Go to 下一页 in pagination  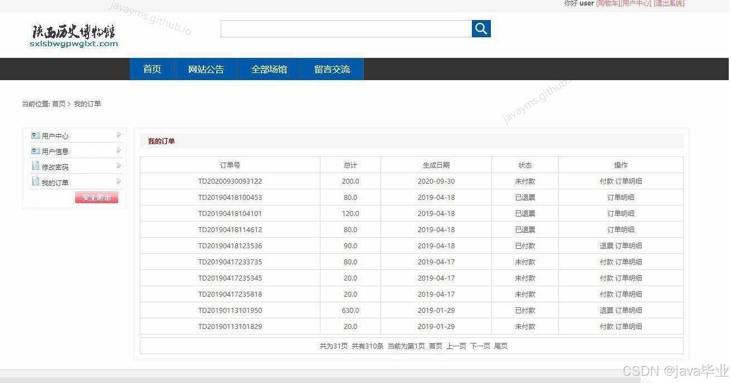480,346
